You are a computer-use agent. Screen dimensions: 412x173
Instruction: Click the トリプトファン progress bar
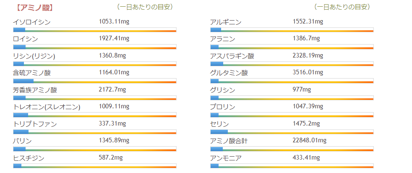pyautogui.click(x=94, y=132)
